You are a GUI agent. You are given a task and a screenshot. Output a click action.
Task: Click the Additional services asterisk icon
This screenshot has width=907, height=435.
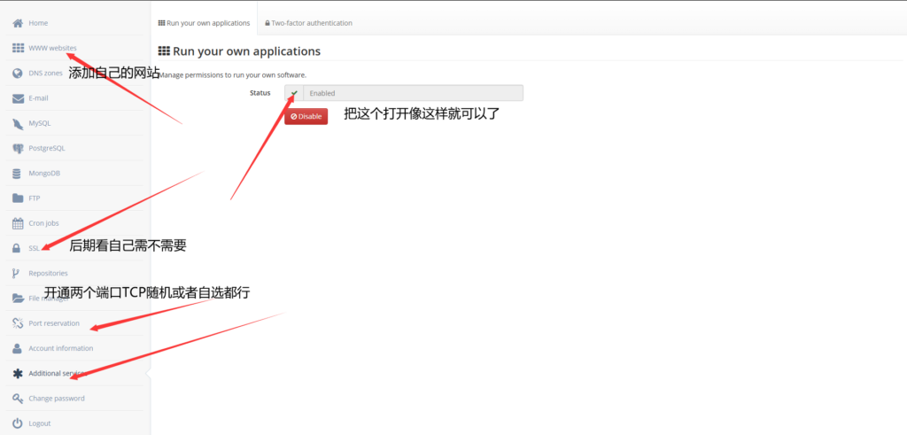18,373
